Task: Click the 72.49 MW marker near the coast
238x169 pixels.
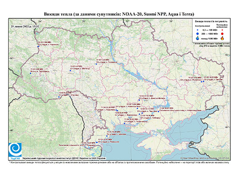Action: 107,136
